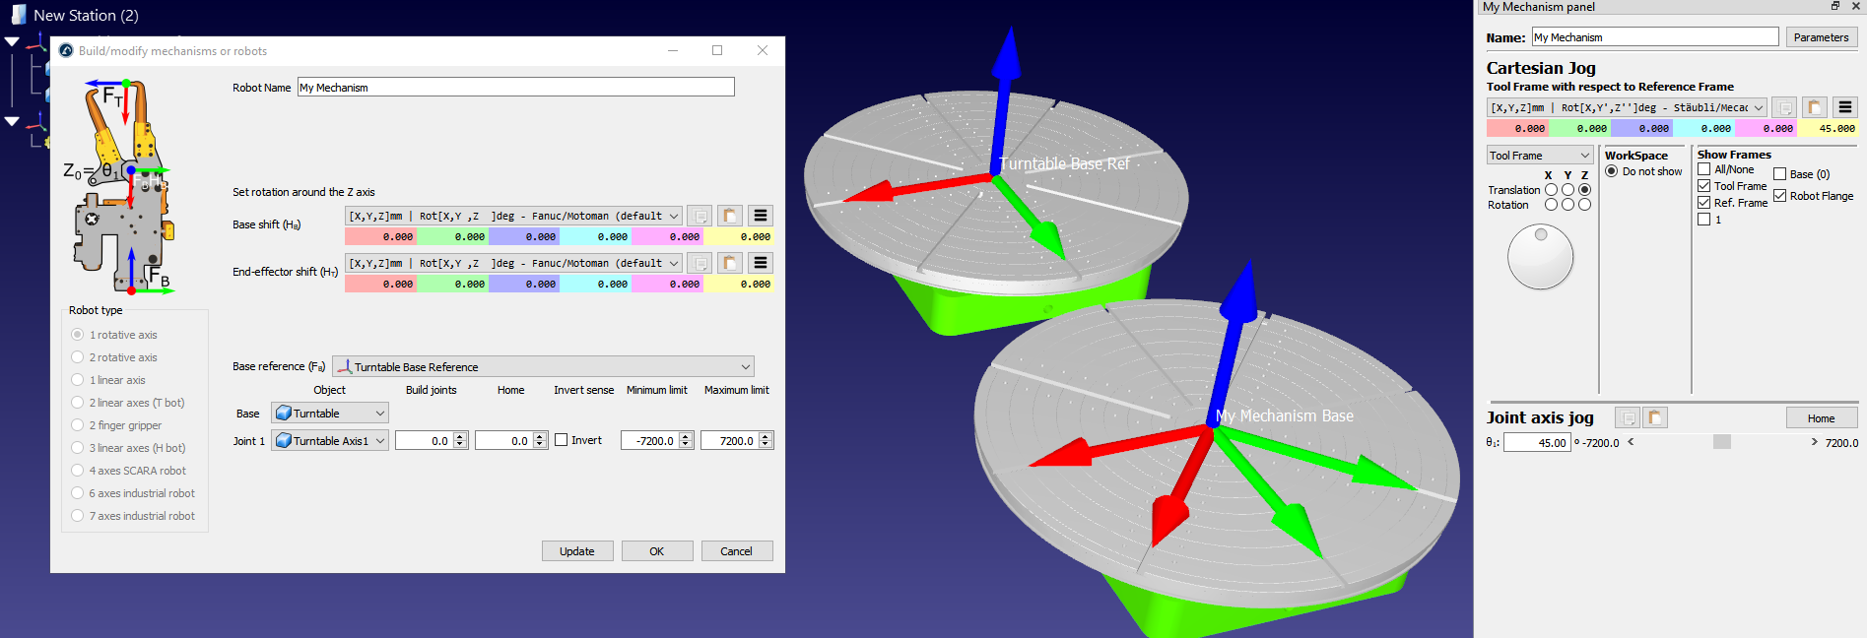Open hamburger menu in Cartesian Jog section
The height and width of the screenshot is (638, 1867).
coord(1845,107)
